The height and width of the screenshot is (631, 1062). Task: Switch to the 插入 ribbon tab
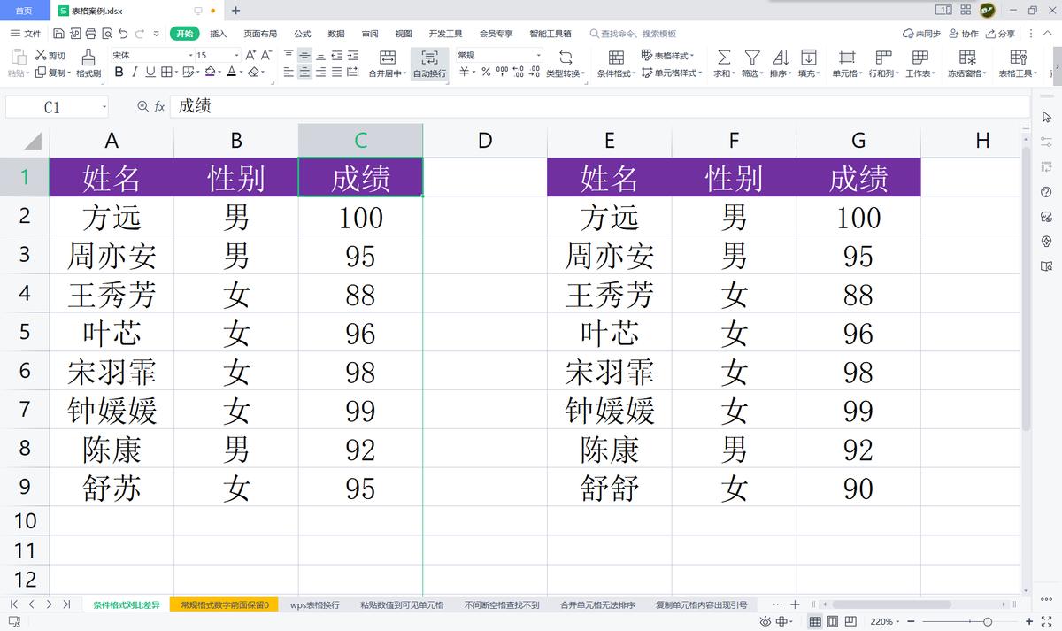(219, 33)
